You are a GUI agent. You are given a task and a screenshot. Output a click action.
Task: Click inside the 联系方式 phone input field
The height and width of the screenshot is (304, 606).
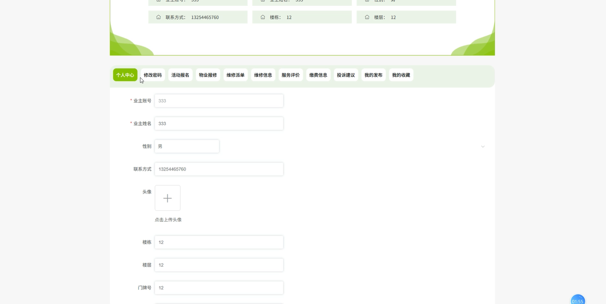[x=219, y=169]
